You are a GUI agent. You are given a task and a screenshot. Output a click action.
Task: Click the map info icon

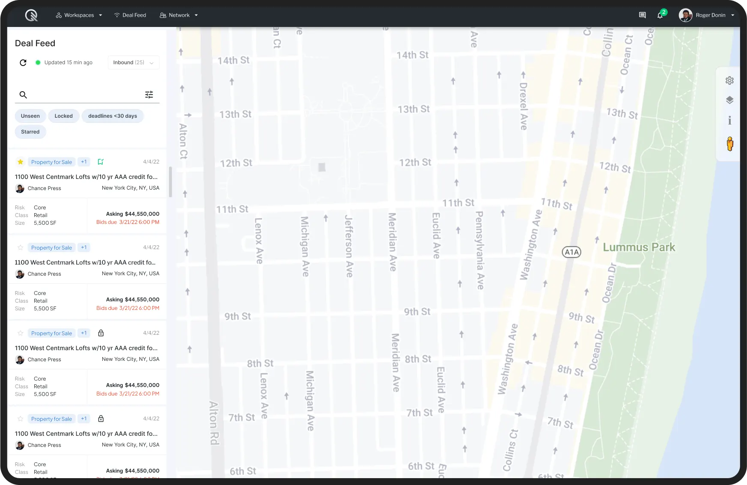click(729, 120)
